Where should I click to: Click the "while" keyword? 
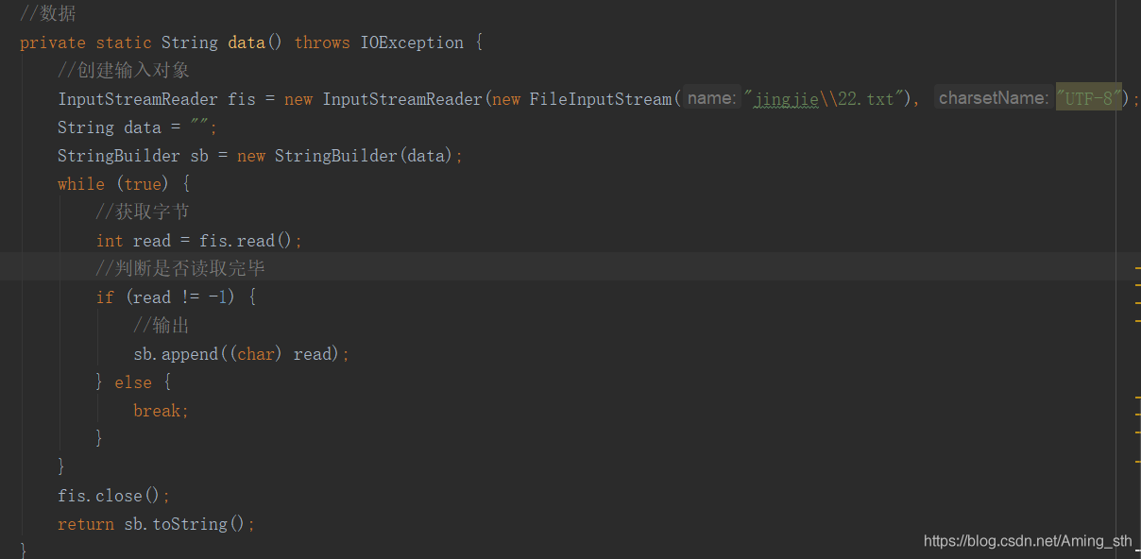click(x=81, y=184)
